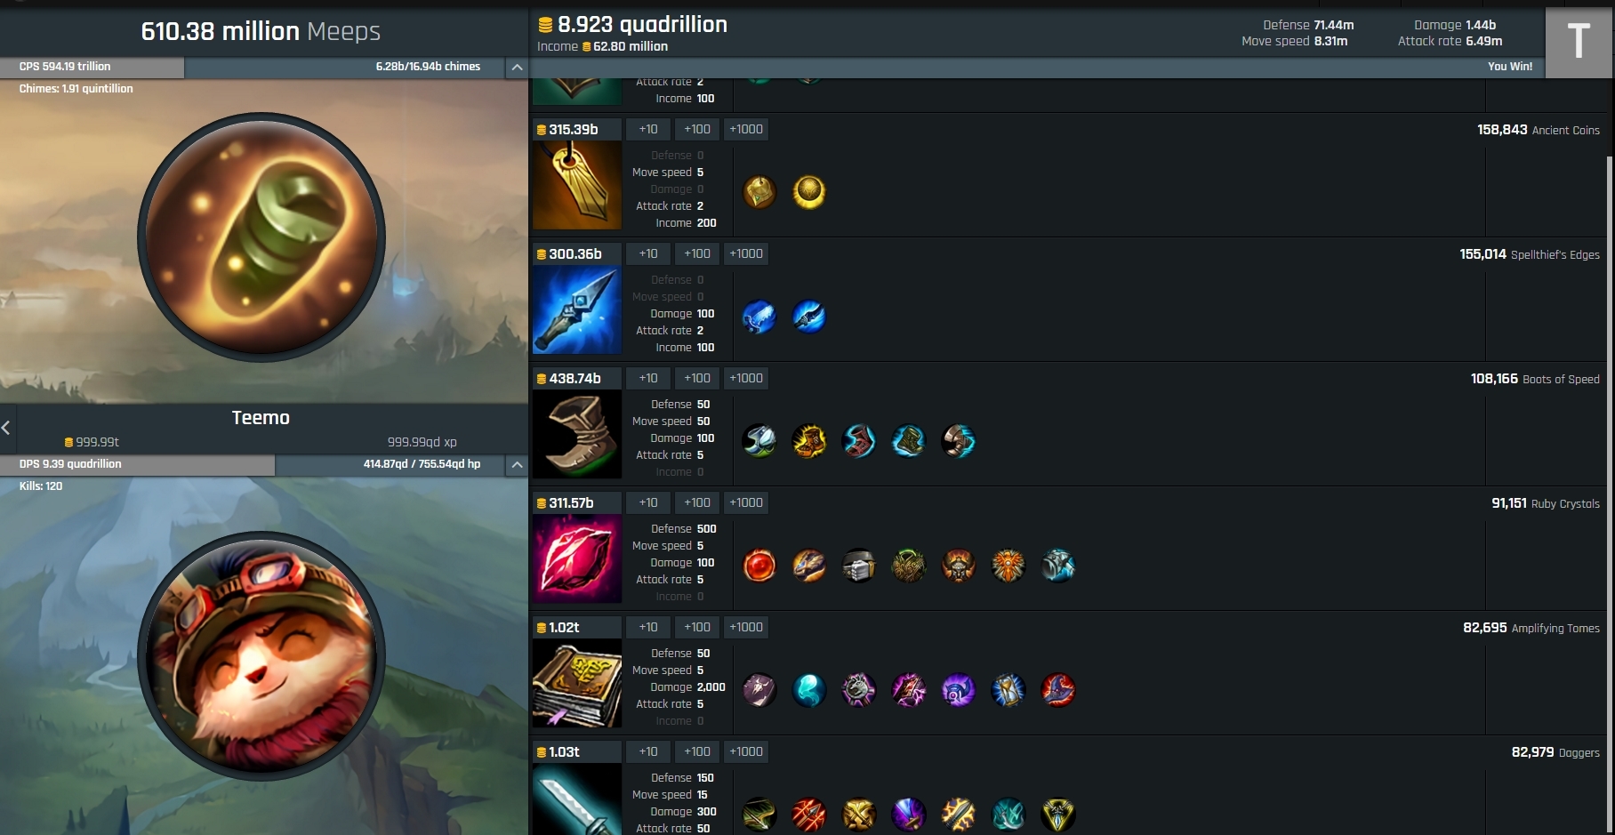This screenshot has width=1615, height=835.
Task: Pick the first Amplifying Tome upgrade icon
Action: [x=759, y=690]
